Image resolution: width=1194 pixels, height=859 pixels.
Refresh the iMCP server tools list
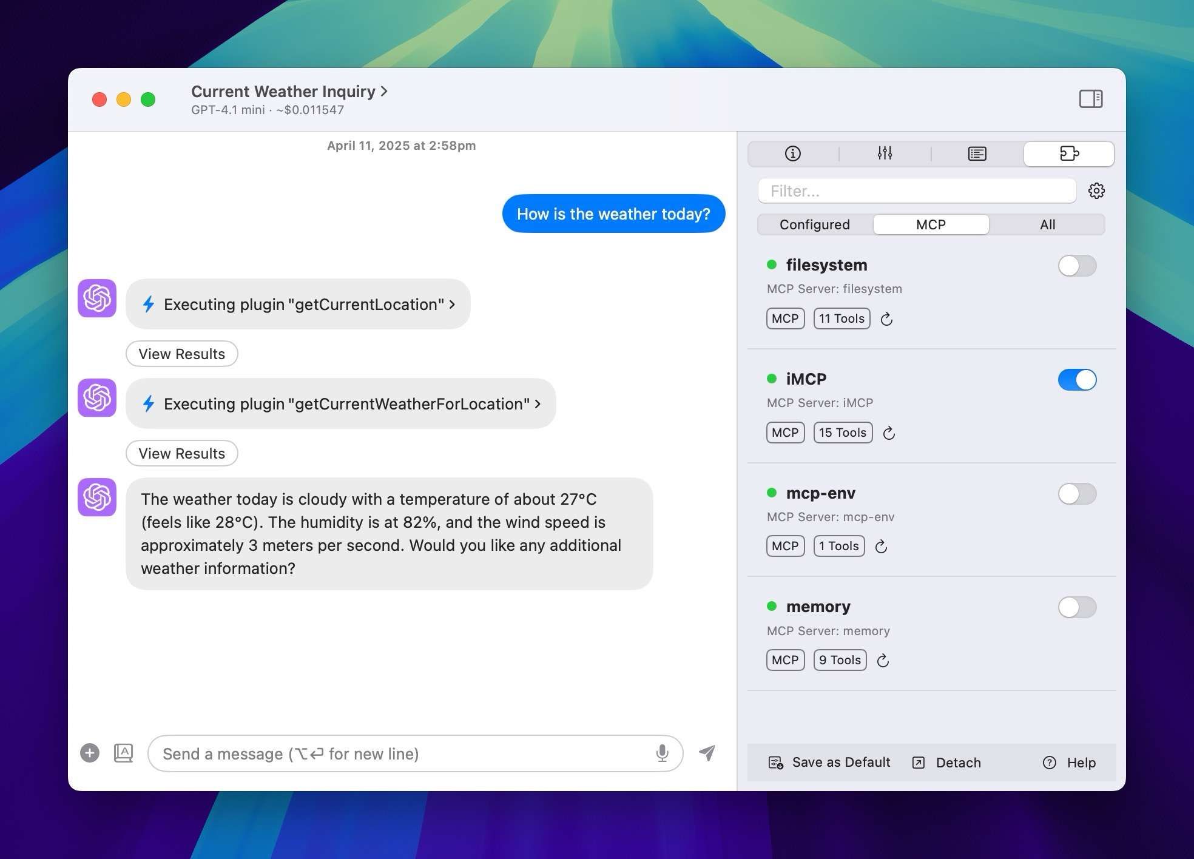(889, 433)
